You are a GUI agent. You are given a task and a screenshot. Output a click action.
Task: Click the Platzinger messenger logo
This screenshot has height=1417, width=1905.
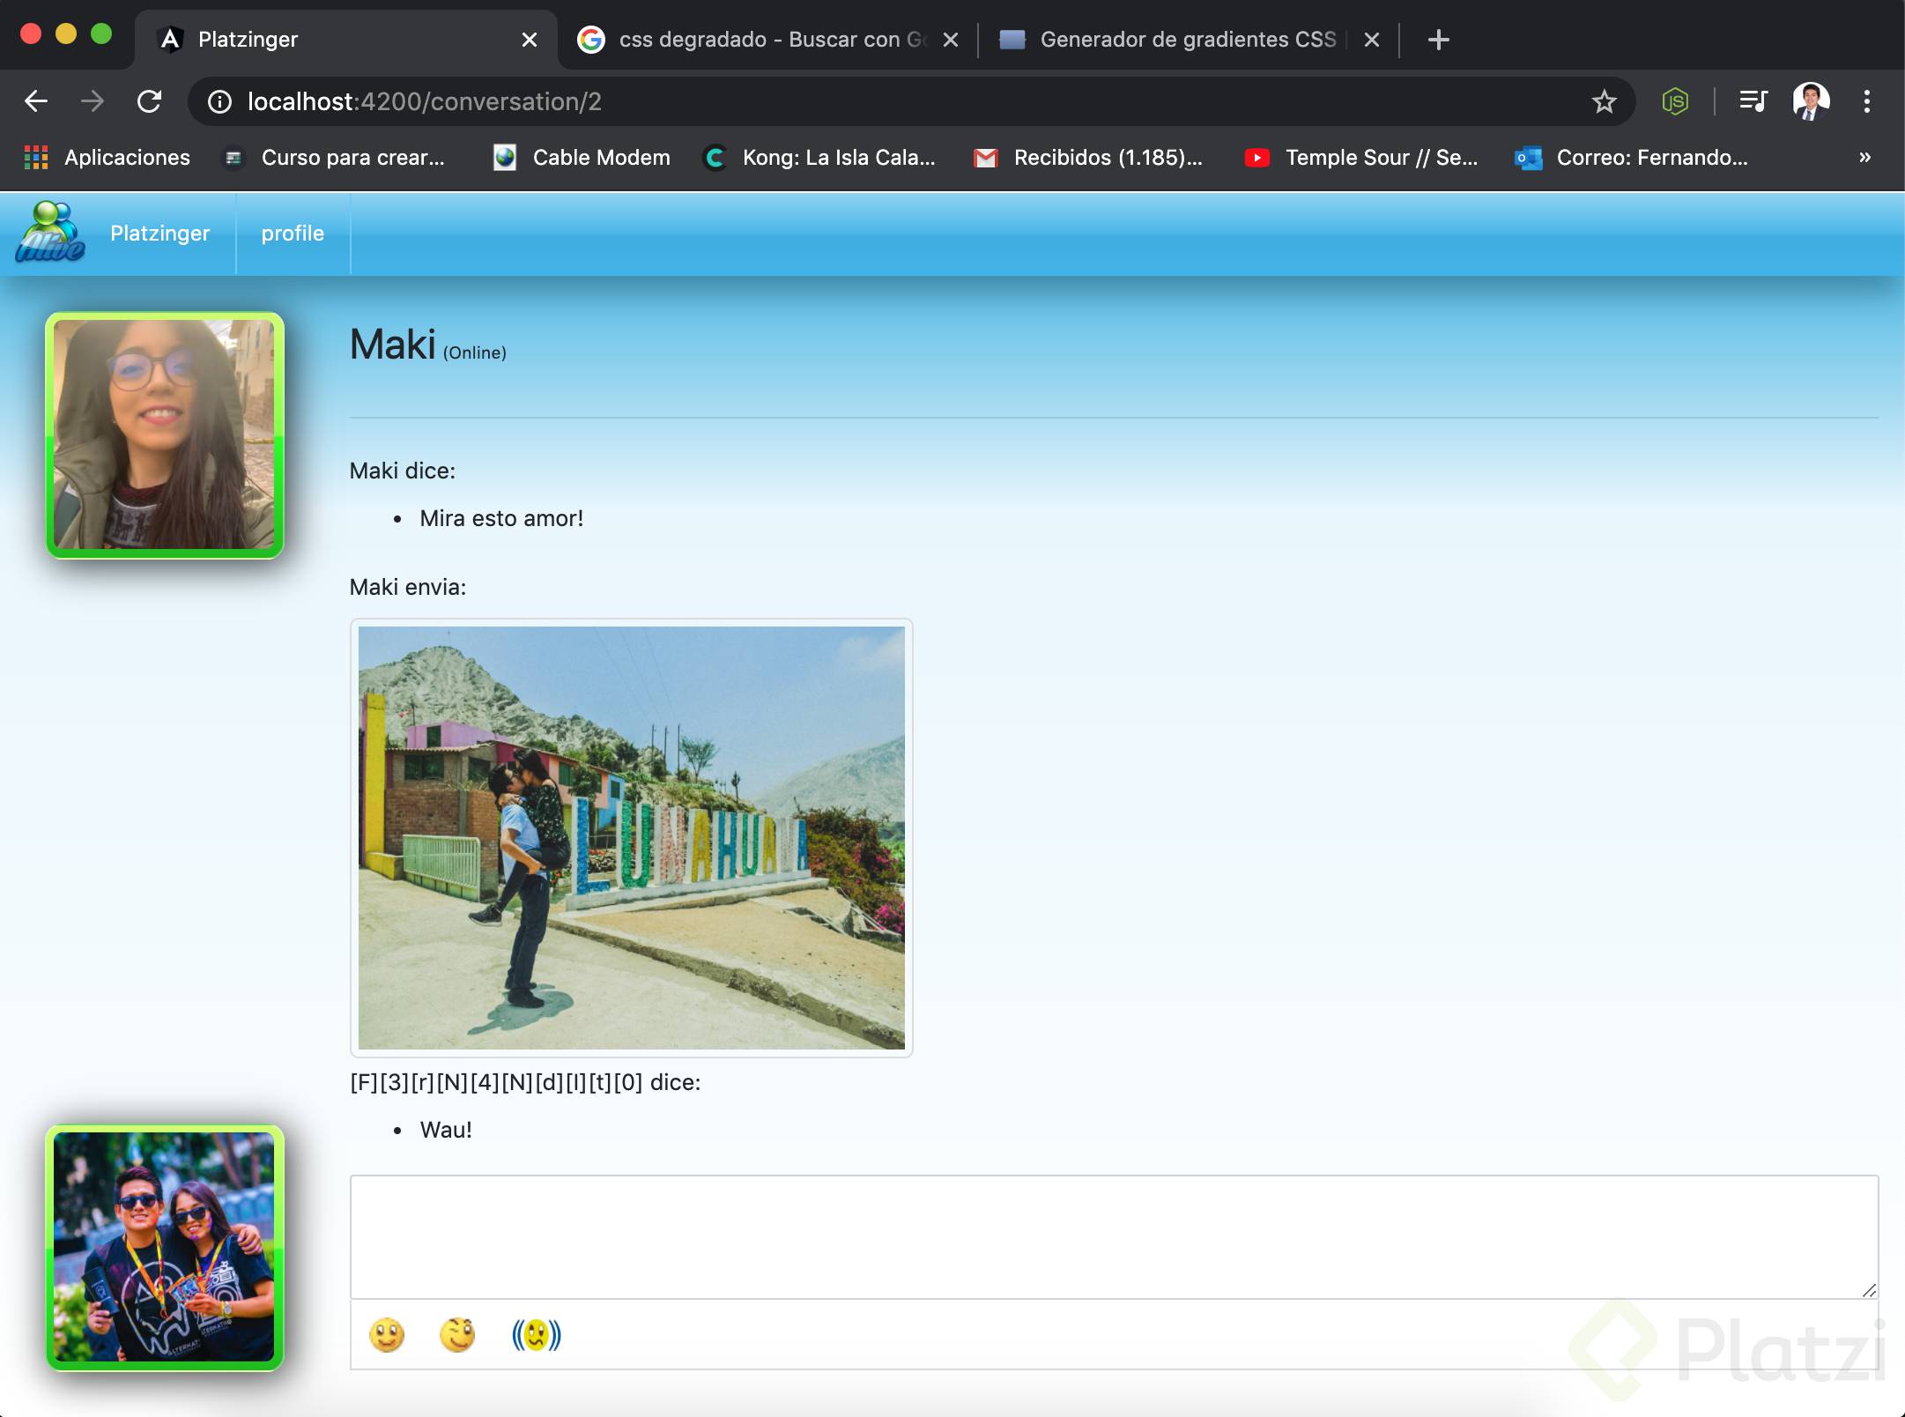pyautogui.click(x=50, y=233)
